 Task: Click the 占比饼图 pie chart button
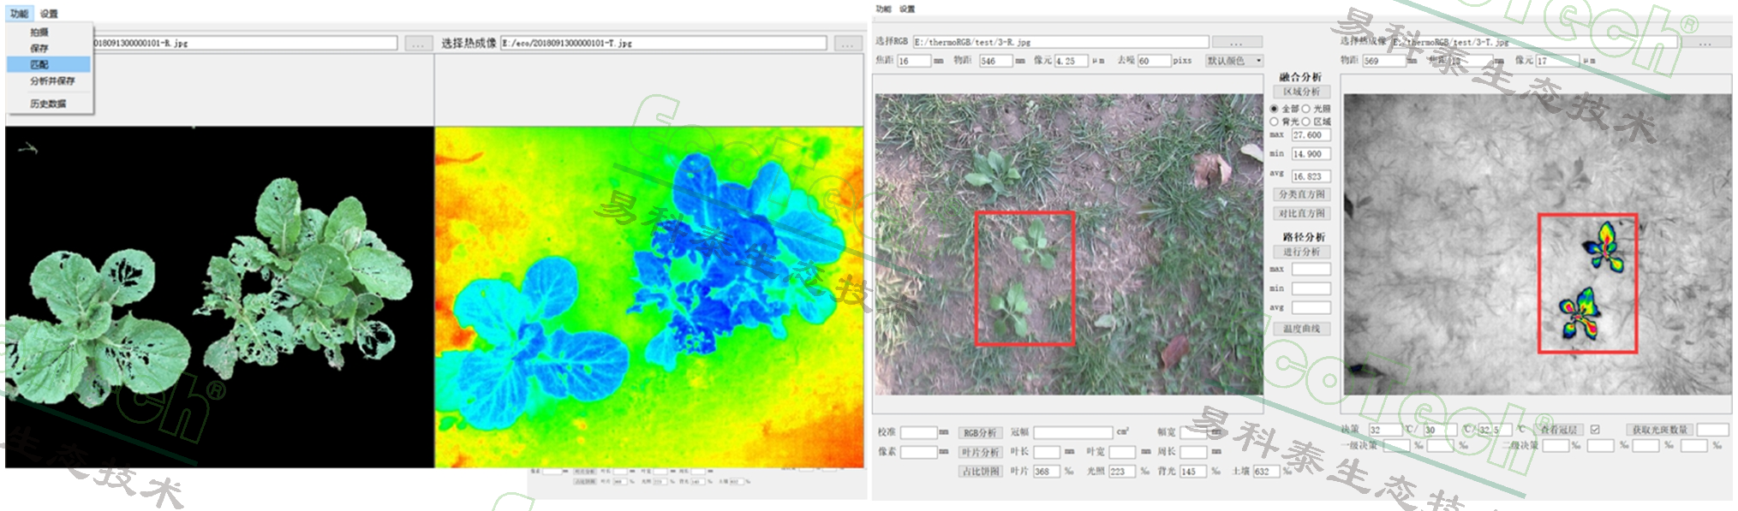(x=980, y=472)
